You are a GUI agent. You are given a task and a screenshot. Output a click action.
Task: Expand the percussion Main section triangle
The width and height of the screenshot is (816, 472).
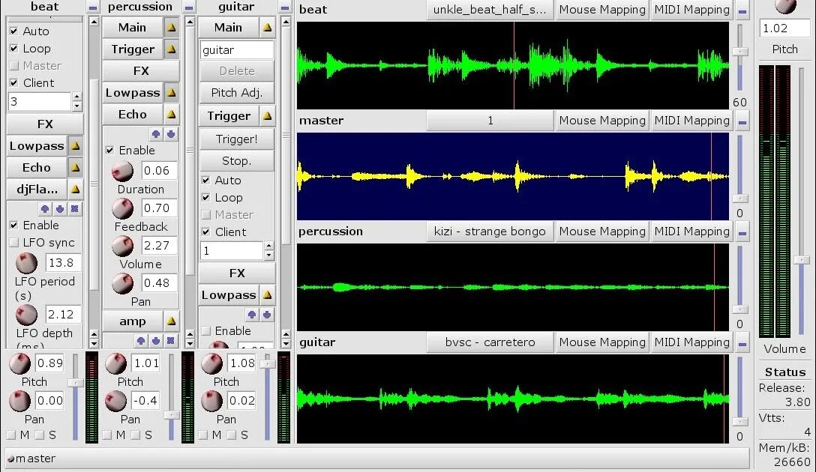coord(171,28)
